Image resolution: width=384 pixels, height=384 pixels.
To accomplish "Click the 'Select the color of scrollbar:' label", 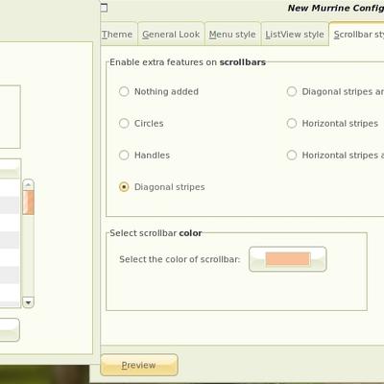I will (180, 259).
